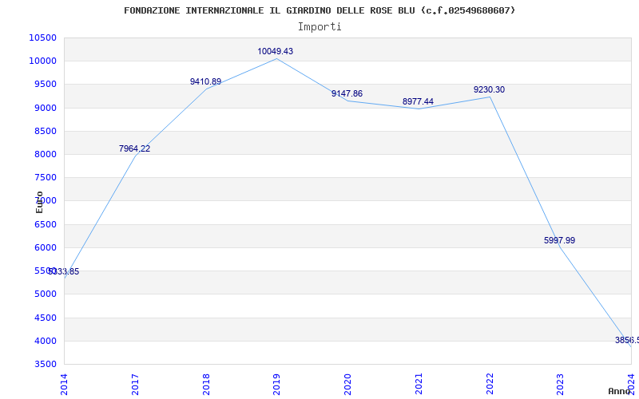This screenshot has width=639, height=399.
Task: Click the 8977.44 data label
Action: click(418, 101)
